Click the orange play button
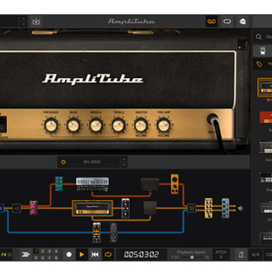Image resolution: width=272 pixels, height=272 pixels. [82, 254]
